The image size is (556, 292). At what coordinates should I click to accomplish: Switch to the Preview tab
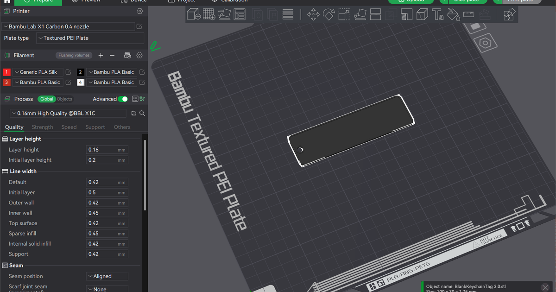click(x=88, y=1)
